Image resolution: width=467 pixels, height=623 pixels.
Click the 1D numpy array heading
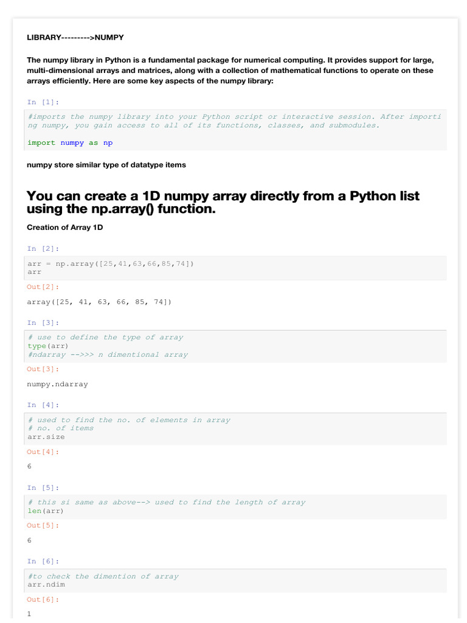223,202
